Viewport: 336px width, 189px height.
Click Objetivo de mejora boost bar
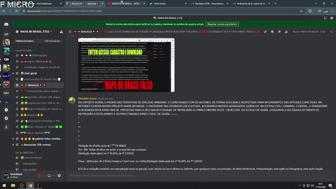[x=39, y=41]
